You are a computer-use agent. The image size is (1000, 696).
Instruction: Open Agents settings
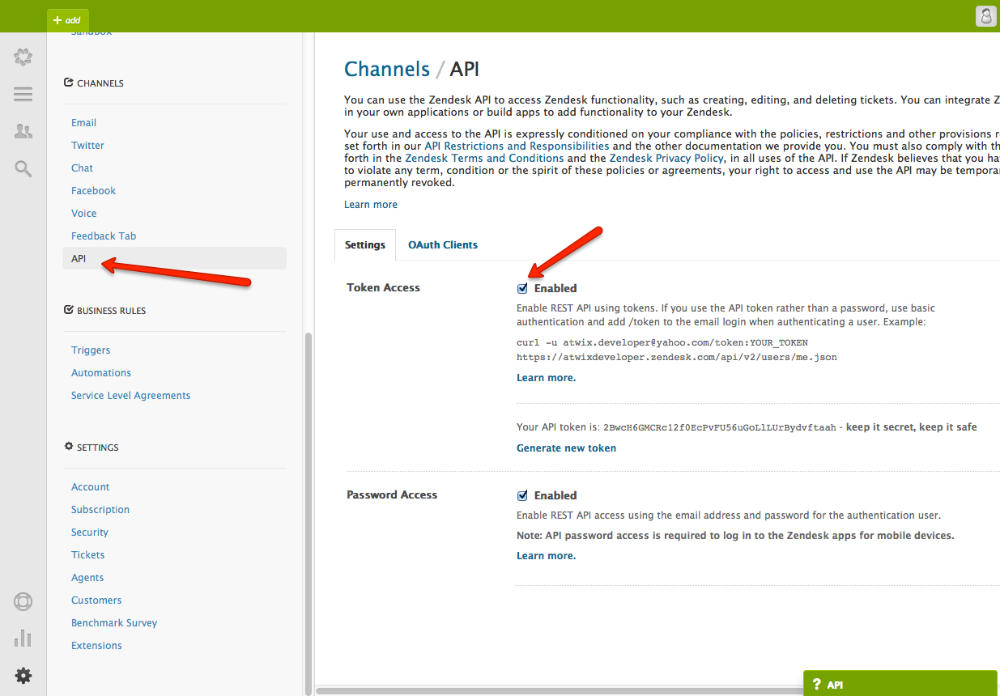click(87, 578)
